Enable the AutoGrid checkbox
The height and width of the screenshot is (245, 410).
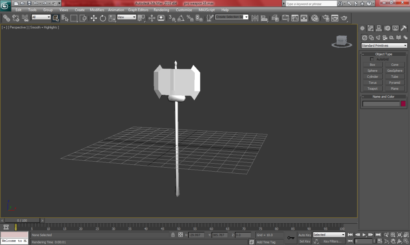pos(372,59)
